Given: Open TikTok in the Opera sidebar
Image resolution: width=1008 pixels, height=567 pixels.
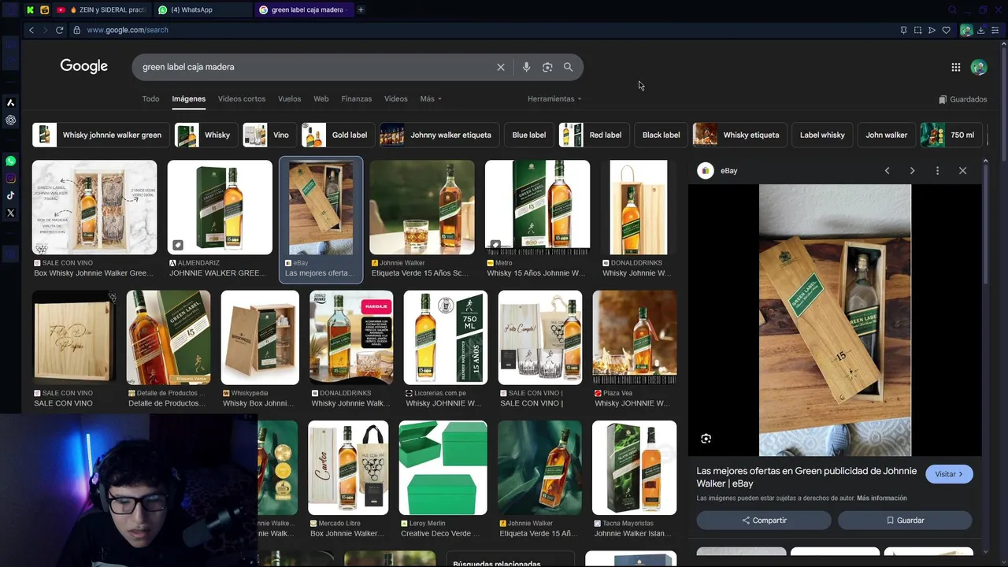Looking at the screenshot, I should coord(10,195).
